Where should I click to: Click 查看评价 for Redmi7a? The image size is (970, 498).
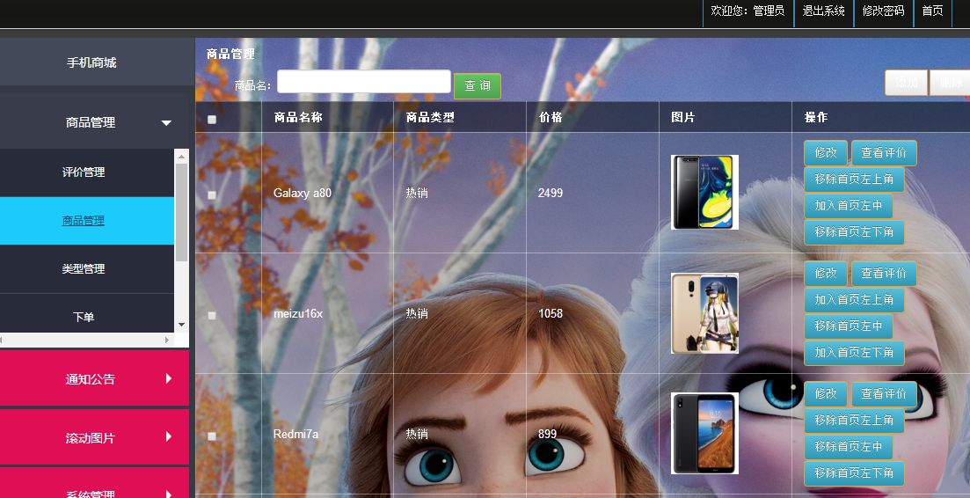click(x=884, y=394)
